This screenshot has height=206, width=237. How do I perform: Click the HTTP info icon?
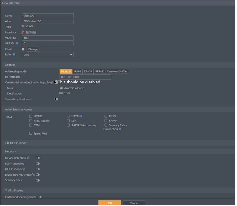pyautogui.click(x=81, y=116)
